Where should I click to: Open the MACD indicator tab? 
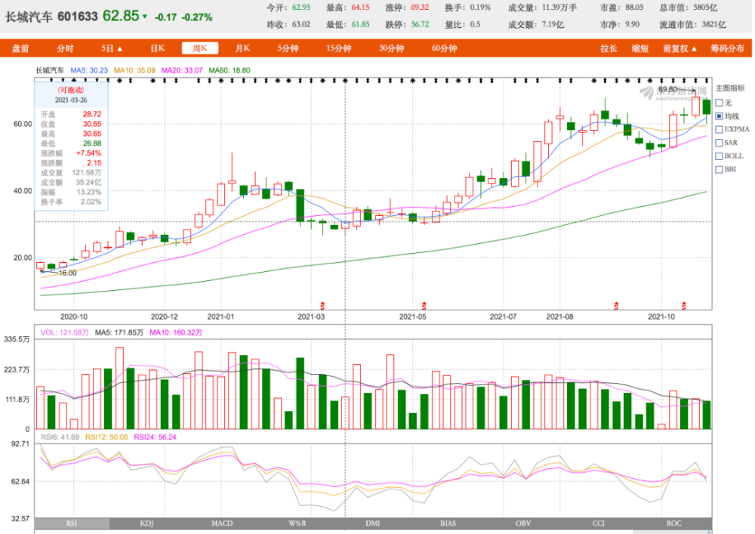point(222,523)
